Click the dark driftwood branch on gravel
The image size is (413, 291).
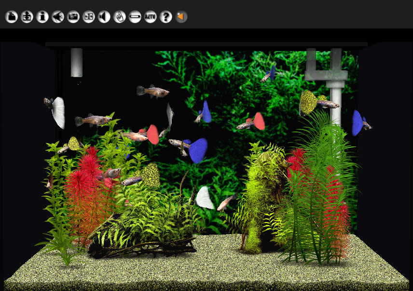145,246
